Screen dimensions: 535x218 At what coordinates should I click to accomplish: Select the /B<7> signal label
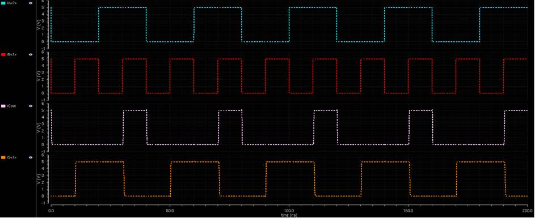tap(11, 54)
